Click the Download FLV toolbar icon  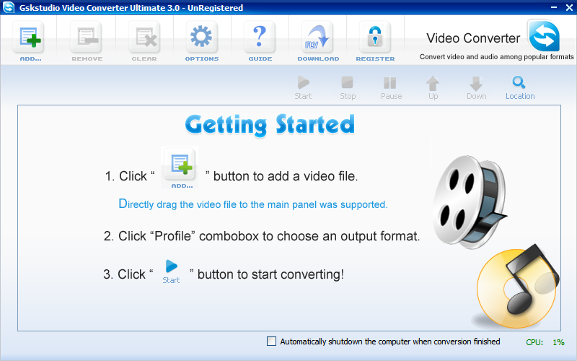tap(318, 40)
